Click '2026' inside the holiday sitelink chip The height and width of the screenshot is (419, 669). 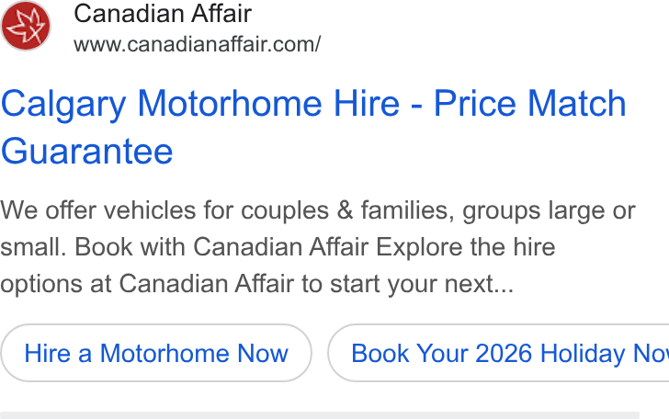504,353
